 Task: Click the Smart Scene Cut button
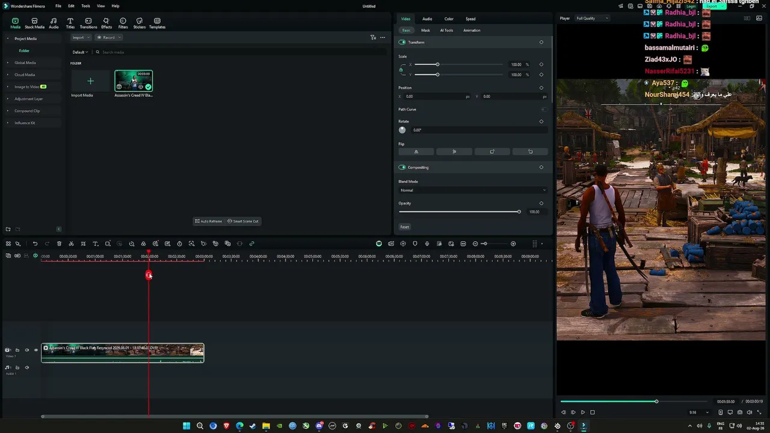pos(243,221)
